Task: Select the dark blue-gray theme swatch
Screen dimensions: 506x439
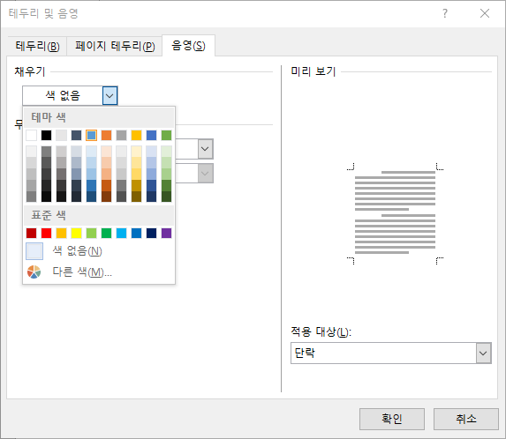Action: point(76,135)
